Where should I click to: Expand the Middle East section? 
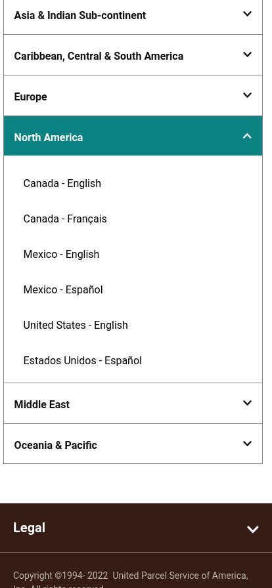133,404
